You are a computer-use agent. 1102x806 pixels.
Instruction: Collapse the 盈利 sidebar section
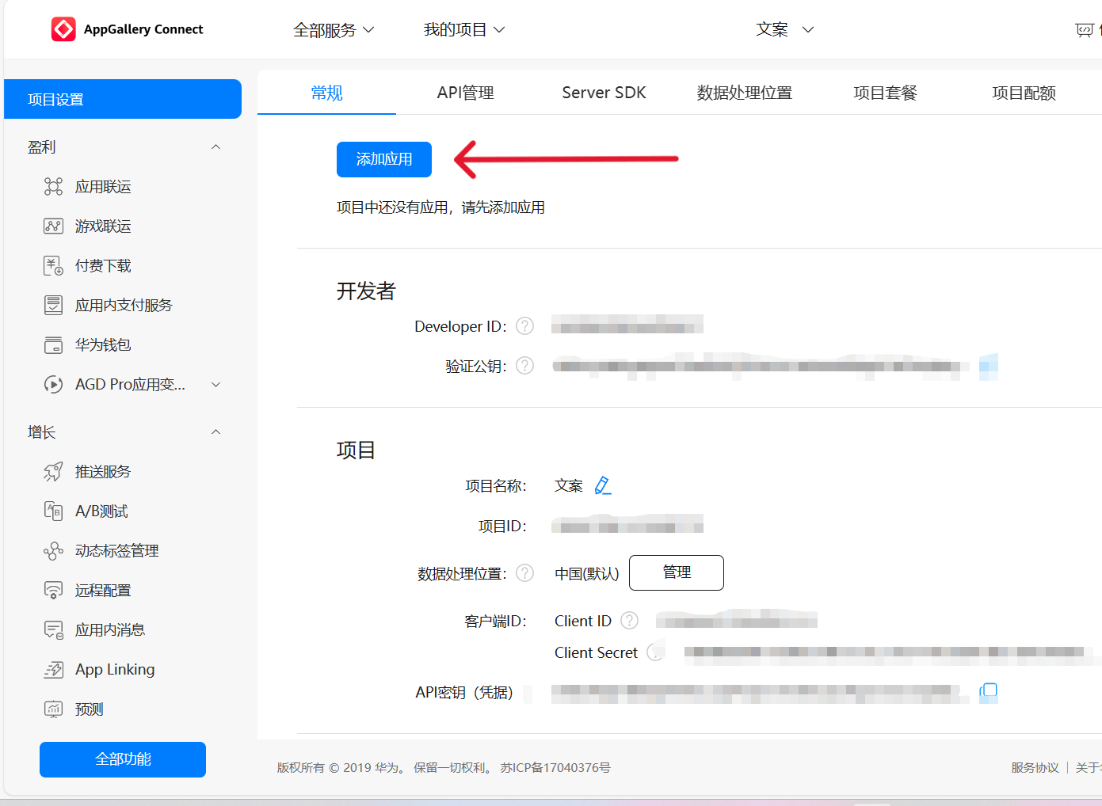(215, 147)
